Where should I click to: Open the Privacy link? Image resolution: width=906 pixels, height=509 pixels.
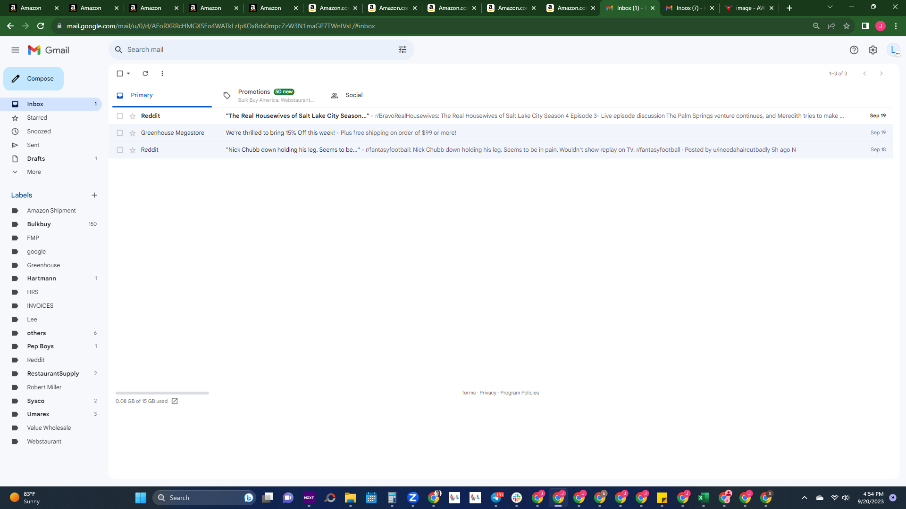coord(488,393)
